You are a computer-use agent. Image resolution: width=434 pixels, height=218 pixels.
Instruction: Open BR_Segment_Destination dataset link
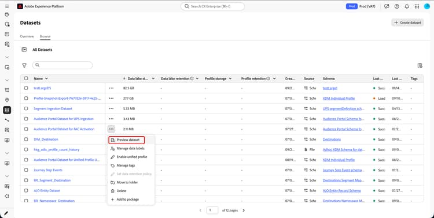(x=52, y=180)
